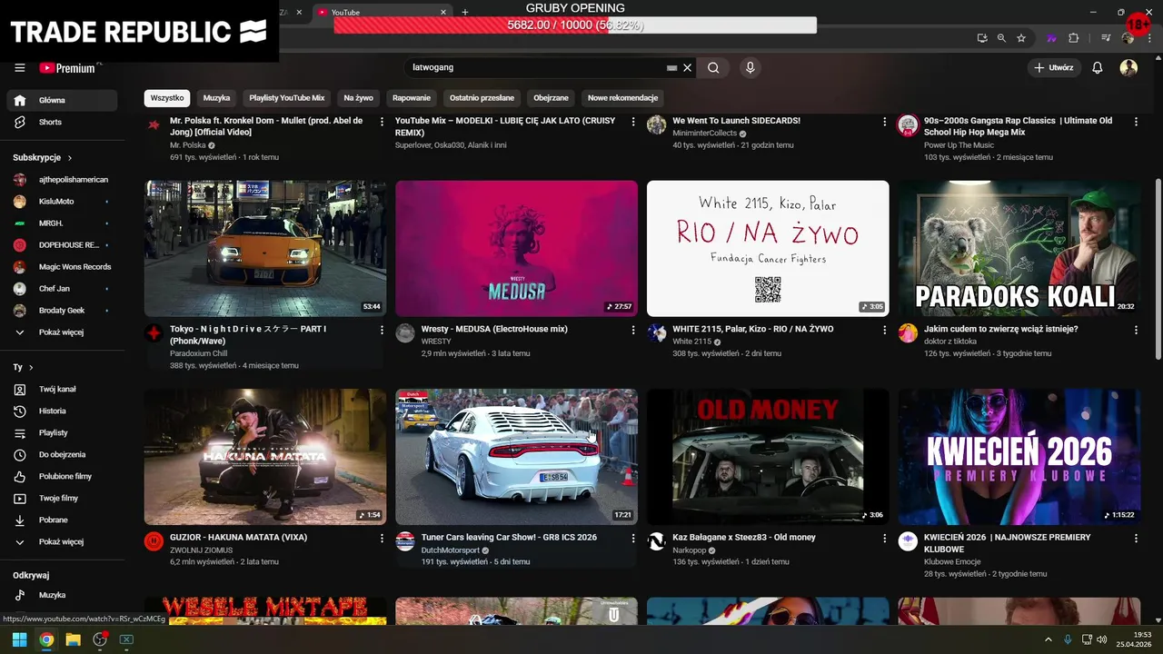This screenshot has width=1163, height=654.
Task: Open options for HAKUNA MATATA video
Action: pos(382,538)
